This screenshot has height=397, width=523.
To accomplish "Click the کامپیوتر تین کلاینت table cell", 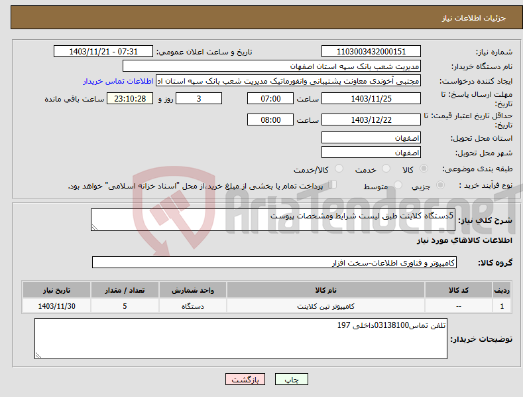I will (x=325, y=306).
